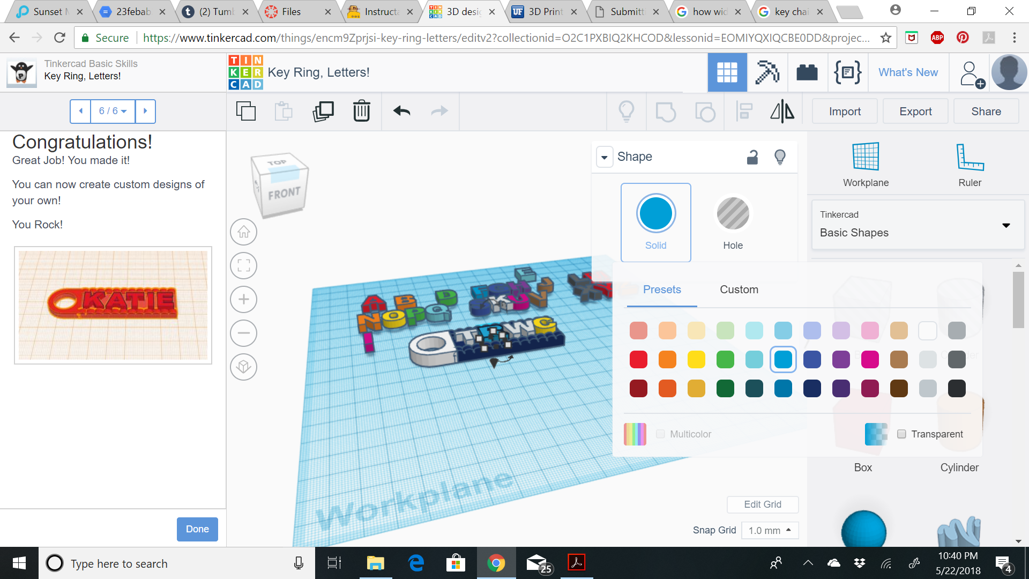Collapse the Shape panel arrow
The height and width of the screenshot is (579, 1029).
tap(605, 157)
